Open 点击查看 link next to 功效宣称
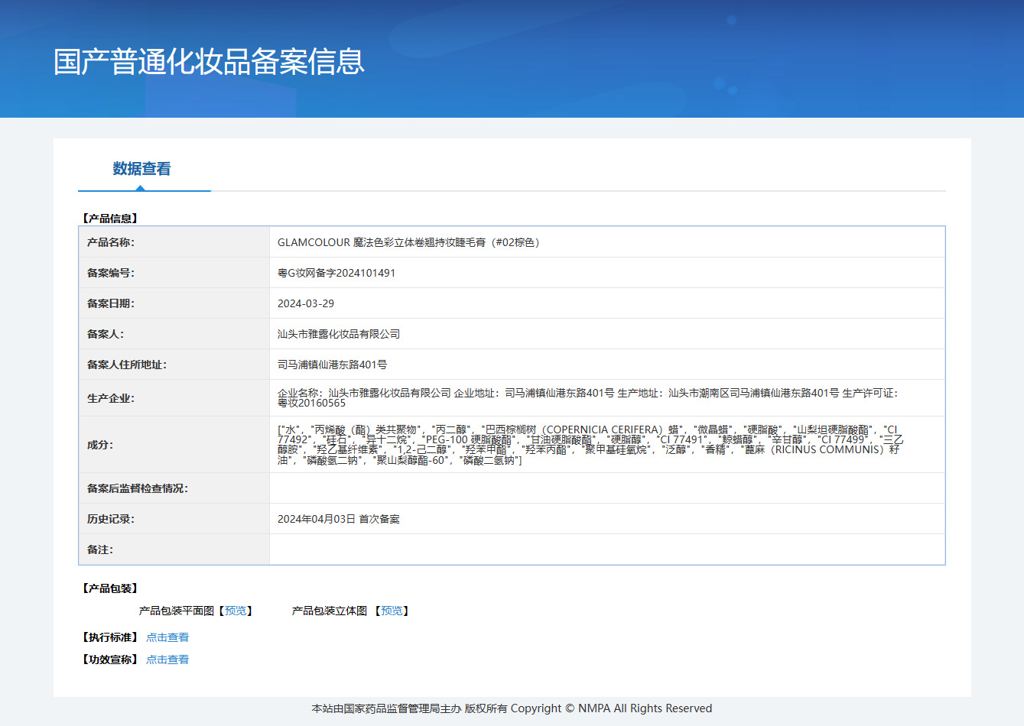 [167, 660]
